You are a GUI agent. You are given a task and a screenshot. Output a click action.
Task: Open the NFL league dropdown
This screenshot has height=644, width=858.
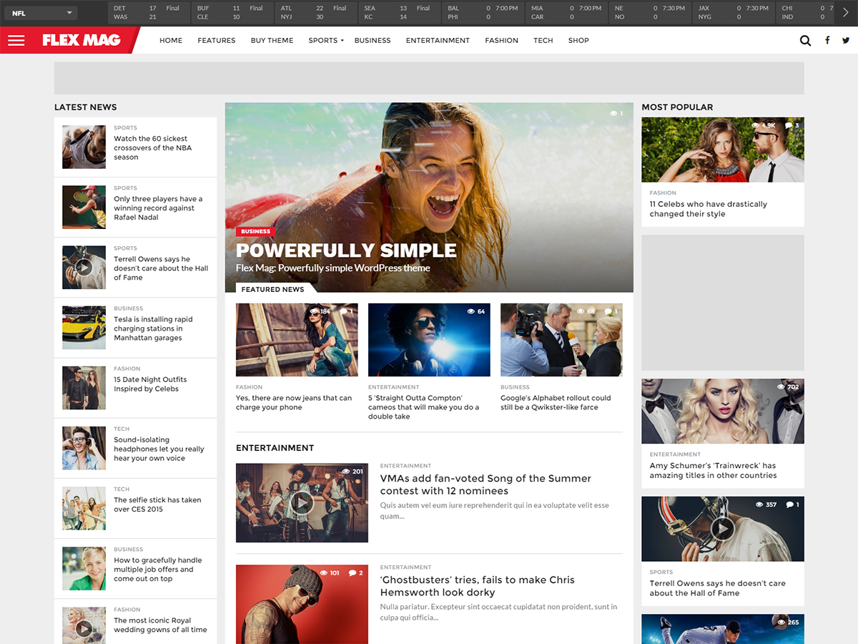tap(42, 13)
